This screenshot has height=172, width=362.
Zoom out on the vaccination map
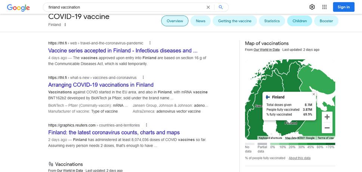[x=327, y=128]
